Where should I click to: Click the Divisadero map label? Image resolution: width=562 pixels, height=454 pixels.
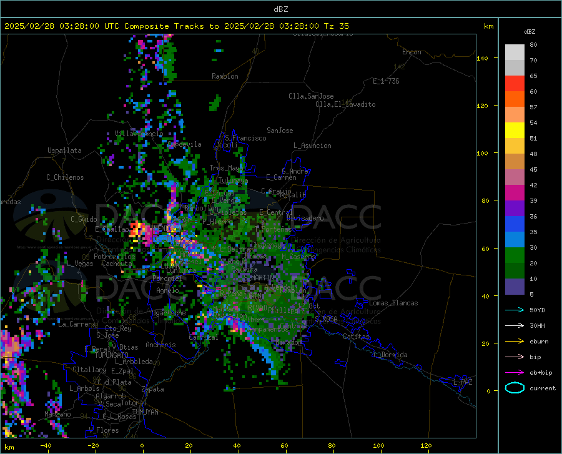click(x=305, y=218)
